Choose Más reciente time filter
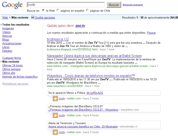Viewport: 178px width, 136px height. point(11,62)
